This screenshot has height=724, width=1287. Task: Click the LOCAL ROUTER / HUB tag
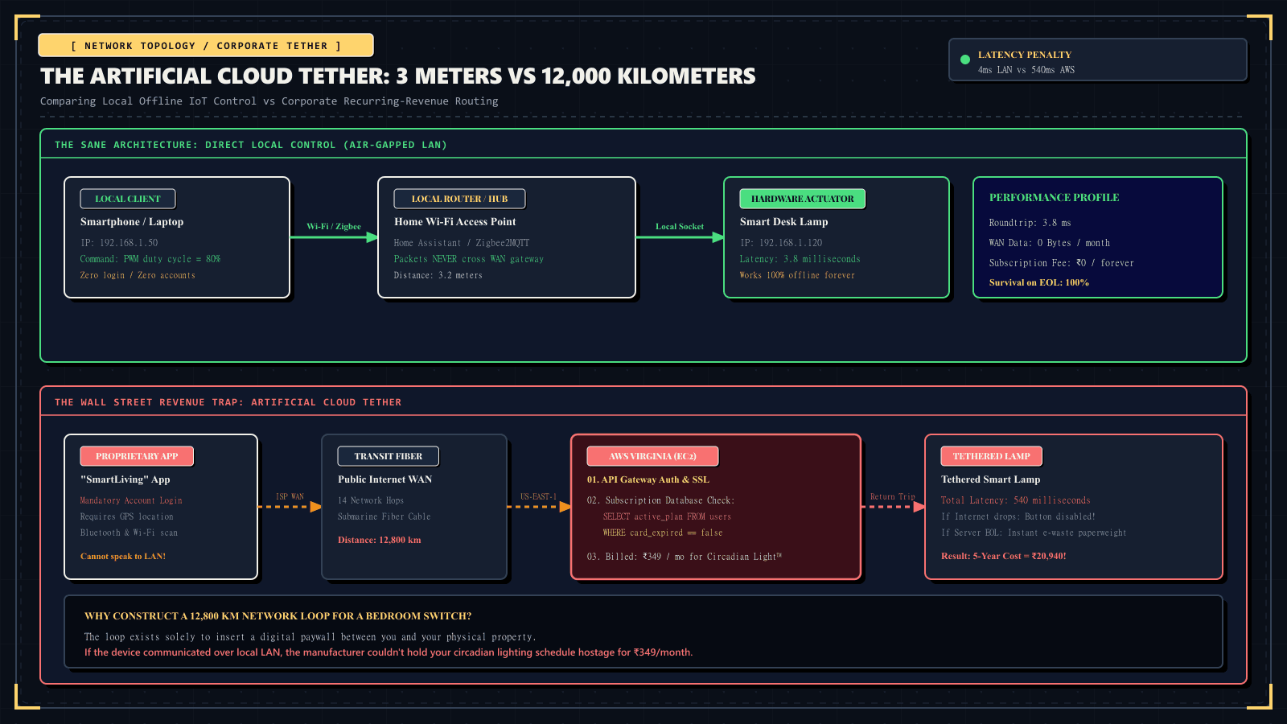(x=459, y=199)
